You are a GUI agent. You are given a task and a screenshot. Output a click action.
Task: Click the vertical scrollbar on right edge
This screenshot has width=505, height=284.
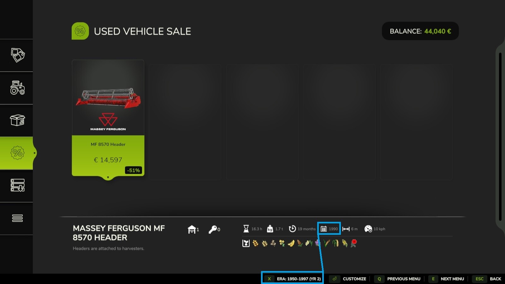pyautogui.click(x=500, y=136)
